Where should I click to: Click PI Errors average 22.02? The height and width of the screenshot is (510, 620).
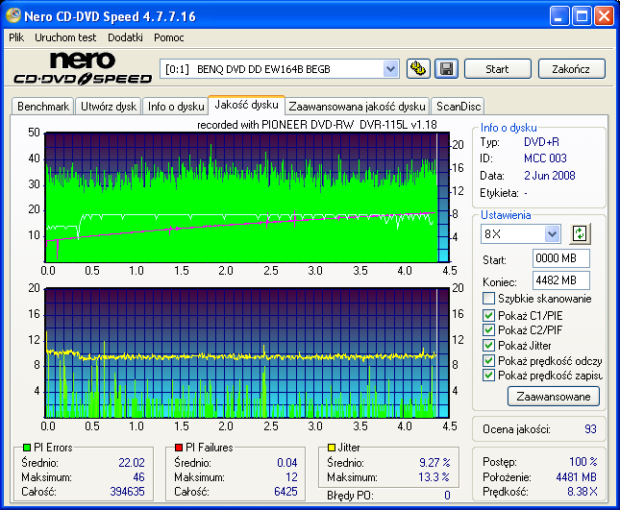[x=132, y=462]
